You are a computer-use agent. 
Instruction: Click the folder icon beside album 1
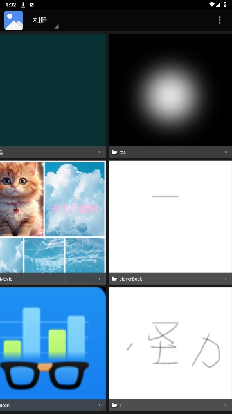(x=114, y=405)
